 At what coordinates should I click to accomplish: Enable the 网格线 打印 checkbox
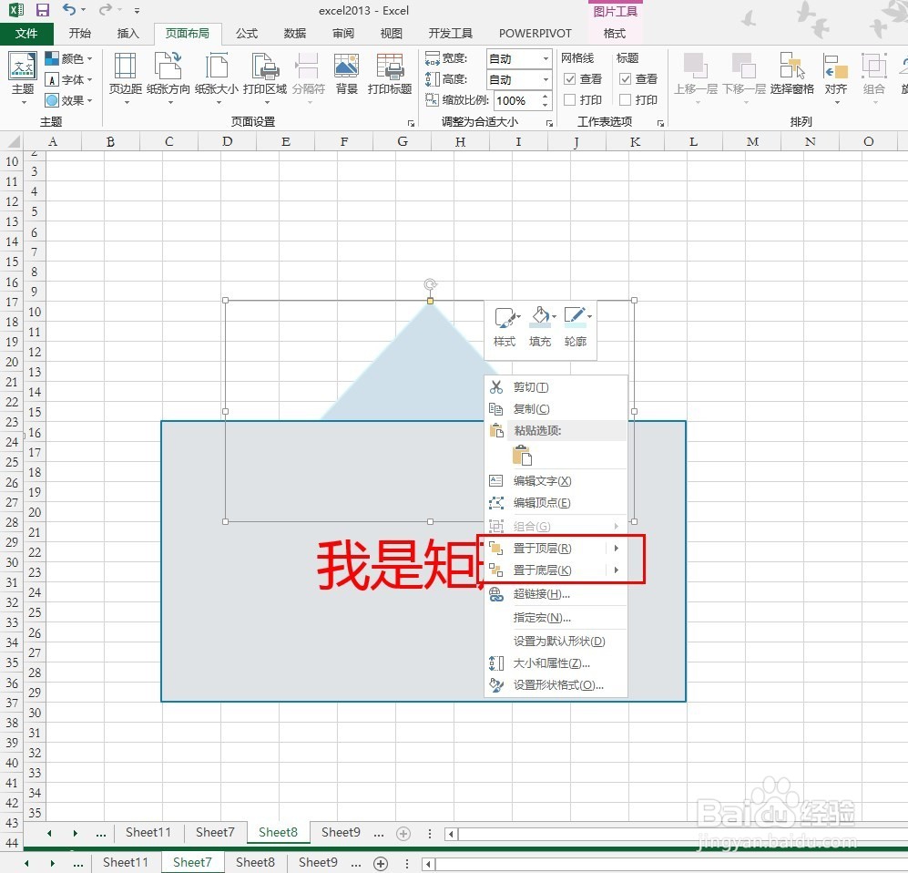pos(572,99)
